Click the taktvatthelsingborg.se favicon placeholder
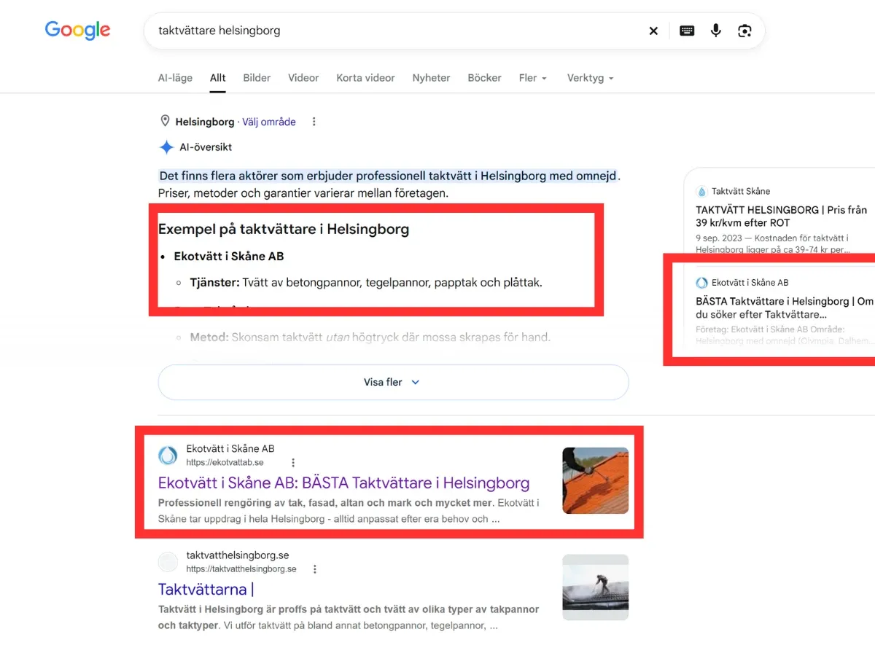This screenshot has width=875, height=656. pyautogui.click(x=168, y=562)
